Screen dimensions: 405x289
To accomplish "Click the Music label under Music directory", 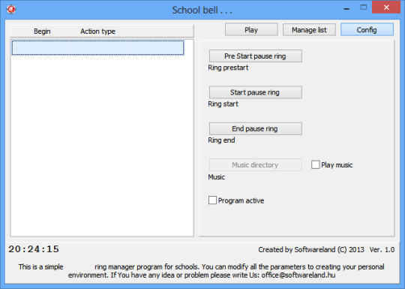I will pos(217,177).
